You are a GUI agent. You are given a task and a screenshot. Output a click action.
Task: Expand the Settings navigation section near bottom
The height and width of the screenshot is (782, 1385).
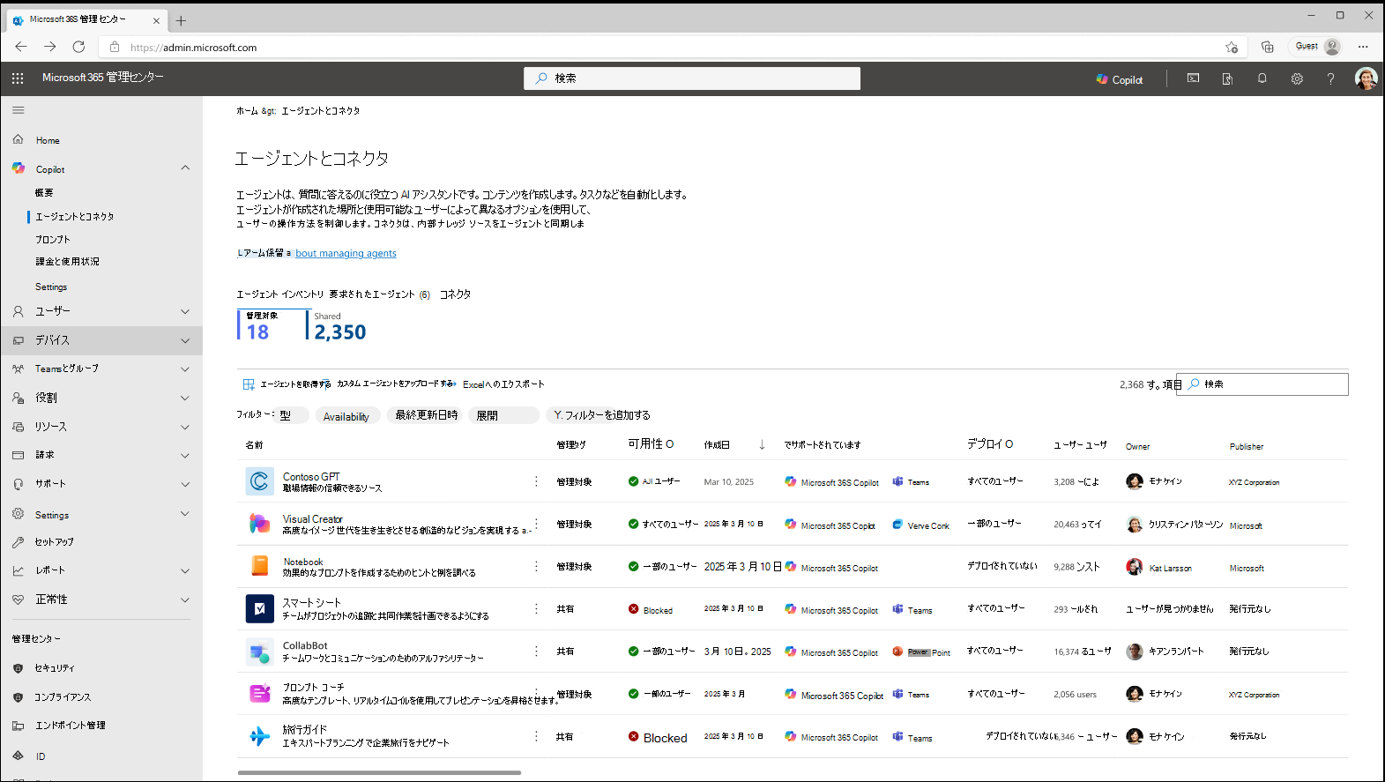tap(185, 514)
